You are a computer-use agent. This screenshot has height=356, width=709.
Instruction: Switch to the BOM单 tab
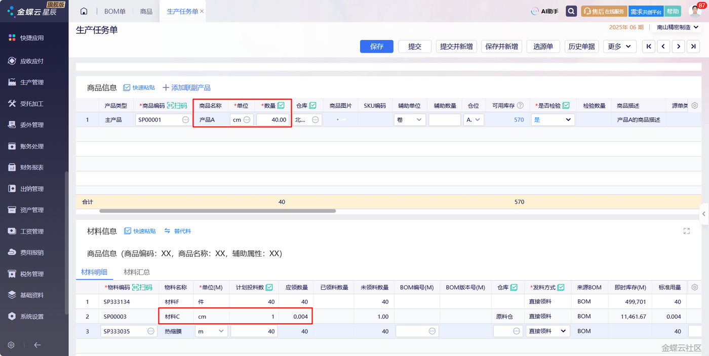tap(115, 11)
